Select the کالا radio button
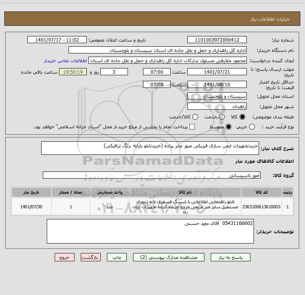305x295 pixels. 242,117
